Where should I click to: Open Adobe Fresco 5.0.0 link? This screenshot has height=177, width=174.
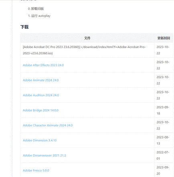(36, 171)
